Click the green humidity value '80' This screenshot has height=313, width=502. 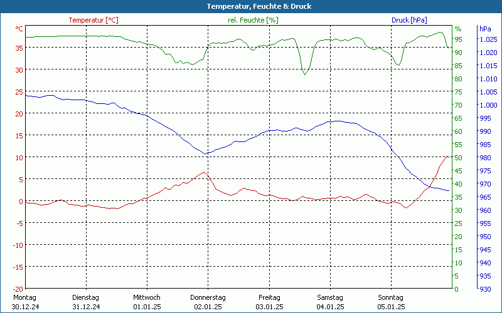[x=459, y=79]
